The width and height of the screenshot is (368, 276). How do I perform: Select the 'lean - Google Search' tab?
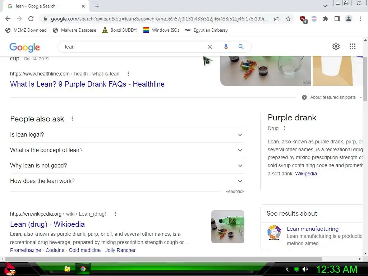(x=46, y=6)
